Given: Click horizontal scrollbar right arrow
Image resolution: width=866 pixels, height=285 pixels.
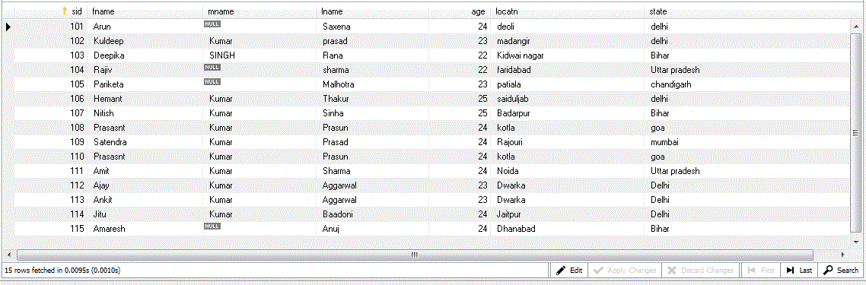Looking at the screenshot, I should (843, 255).
